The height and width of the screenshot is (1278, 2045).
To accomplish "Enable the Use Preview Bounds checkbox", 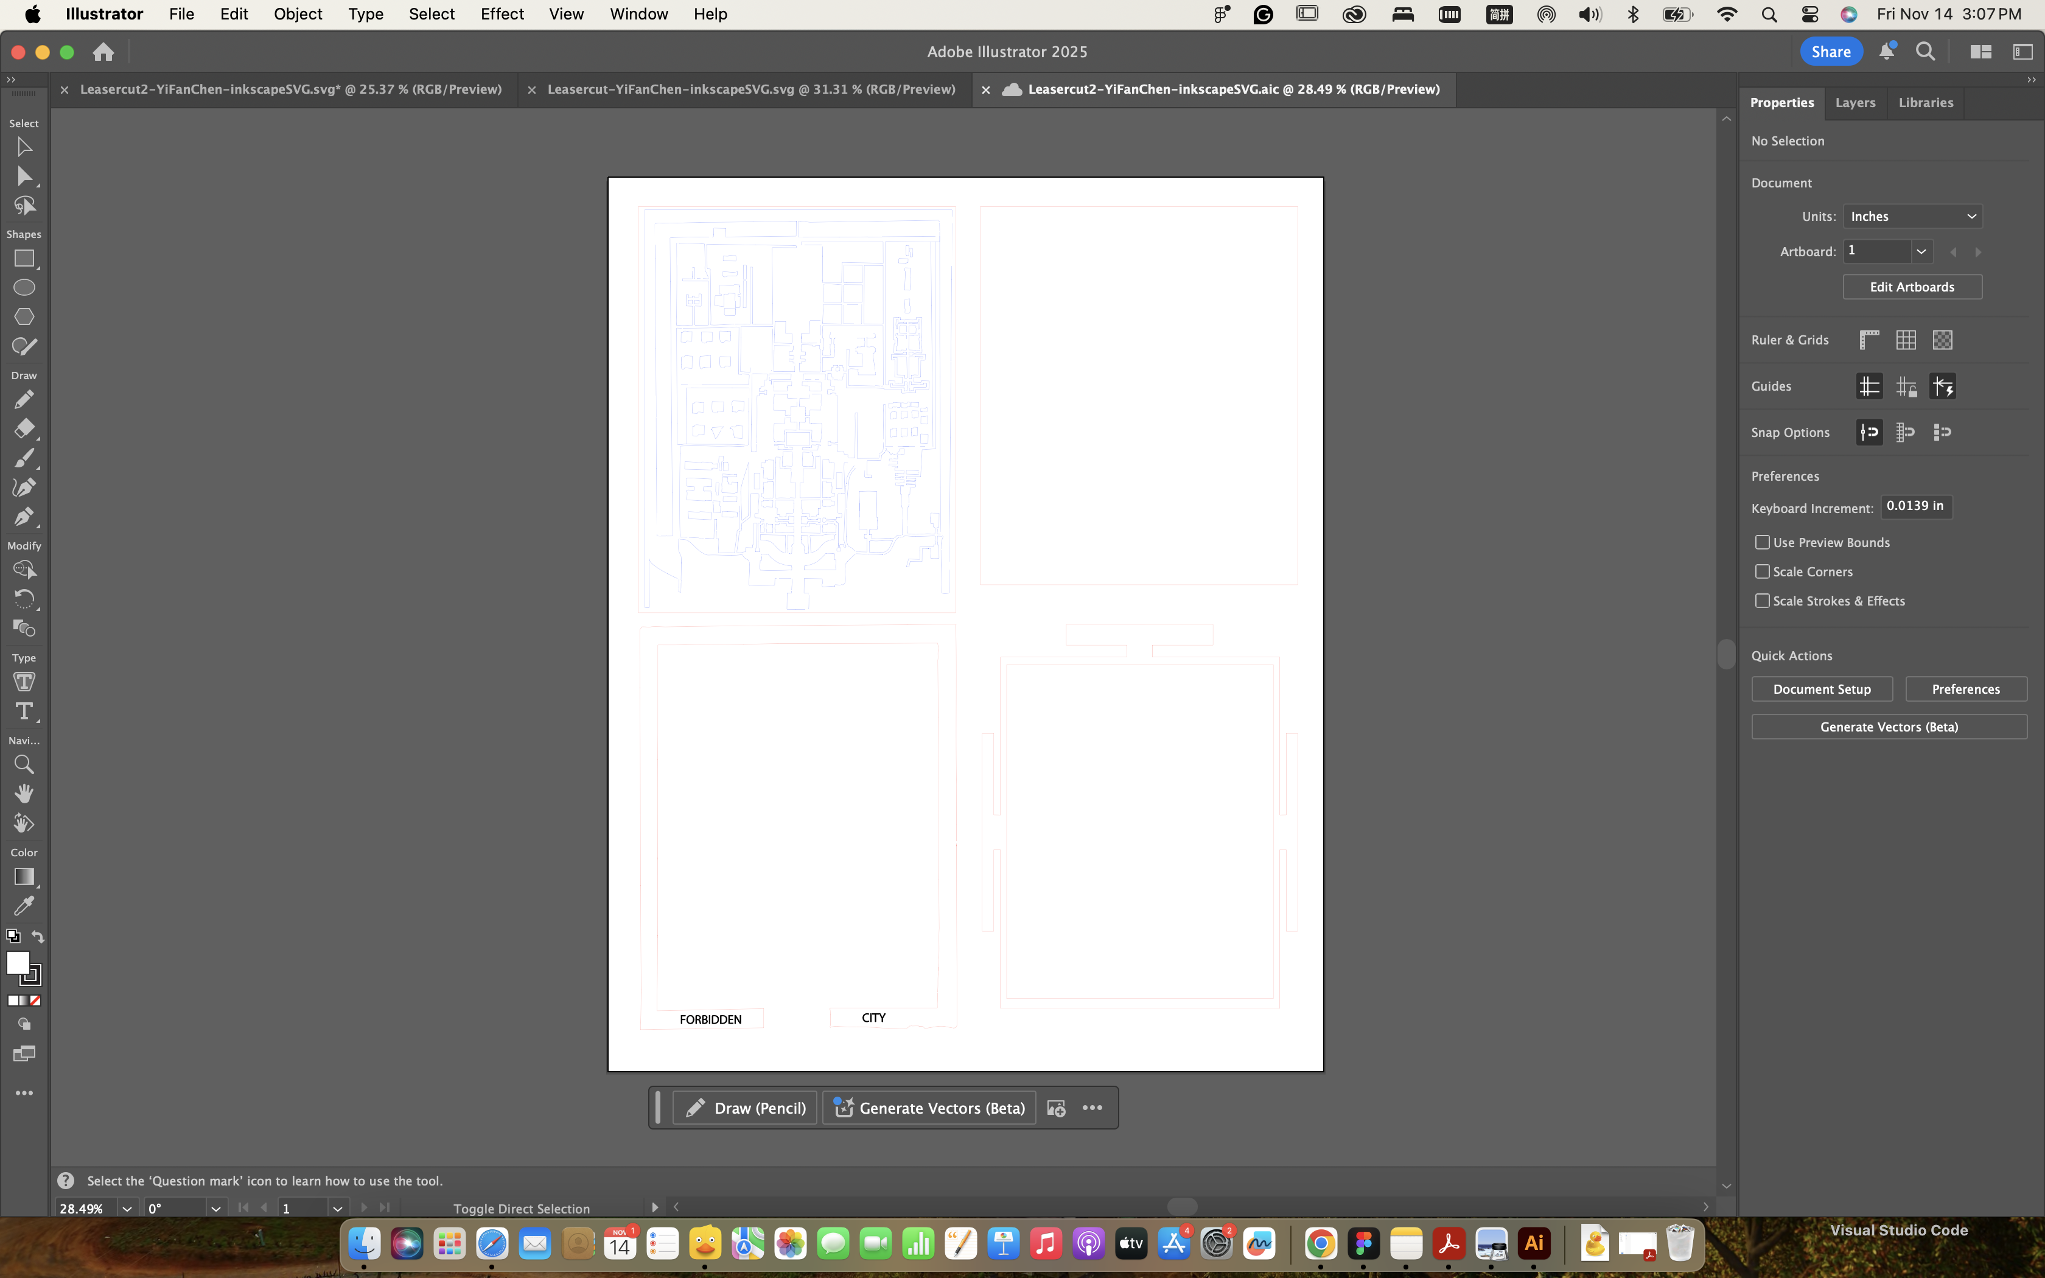I will tap(1762, 543).
